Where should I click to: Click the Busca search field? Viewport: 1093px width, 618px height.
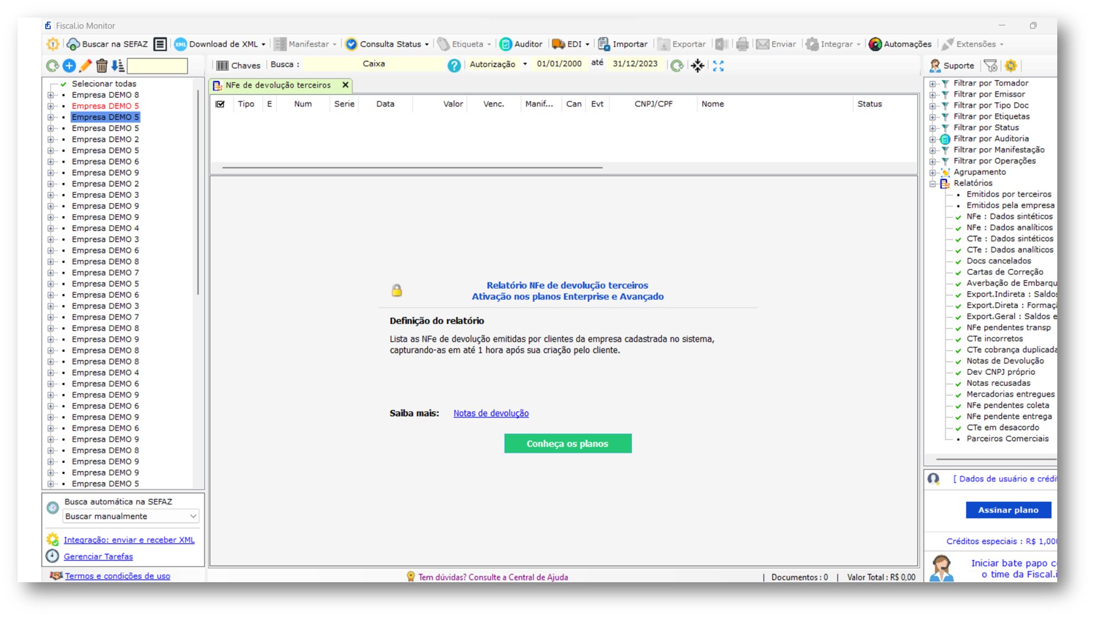click(374, 64)
